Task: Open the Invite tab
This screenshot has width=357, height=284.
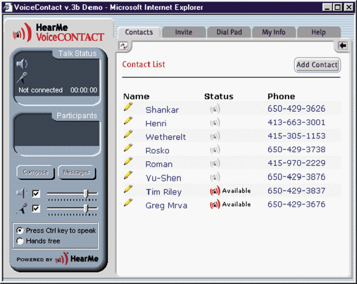Action: (184, 32)
